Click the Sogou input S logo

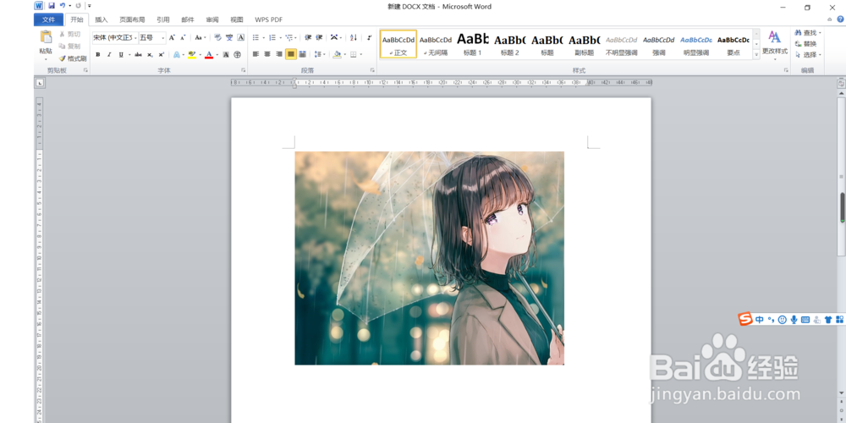point(745,319)
